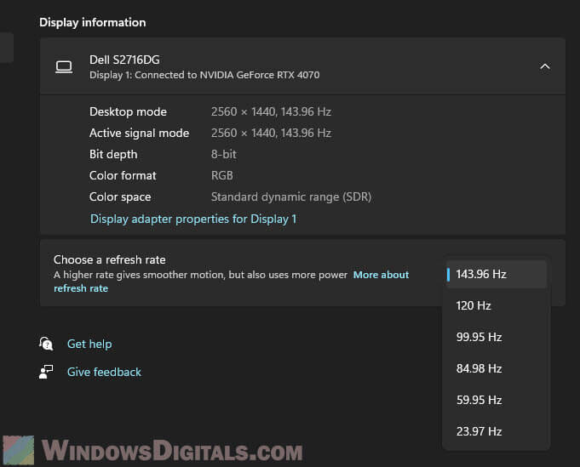Collapse the Dell S2716DG display section chevron
Viewport: 580px width, 467px height.
click(545, 67)
